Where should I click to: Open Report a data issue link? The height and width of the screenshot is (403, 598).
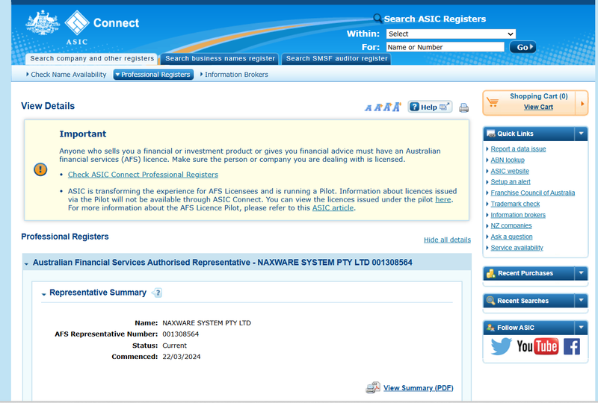pos(518,149)
